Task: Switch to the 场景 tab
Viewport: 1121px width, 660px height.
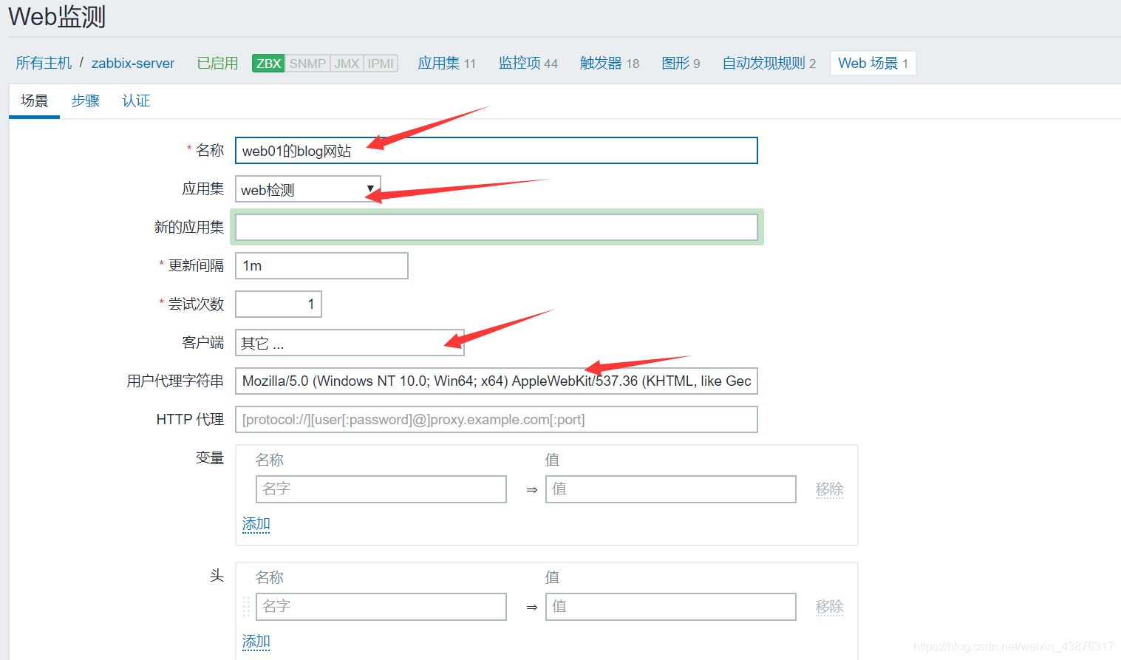Action: [34, 101]
